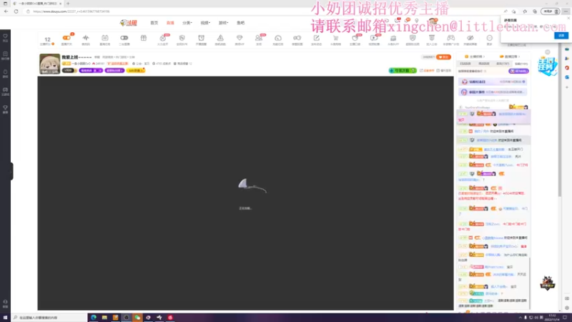The width and height of the screenshot is (572, 322).
Task: Select the last sub-tab in chat panel
Action: point(521,64)
